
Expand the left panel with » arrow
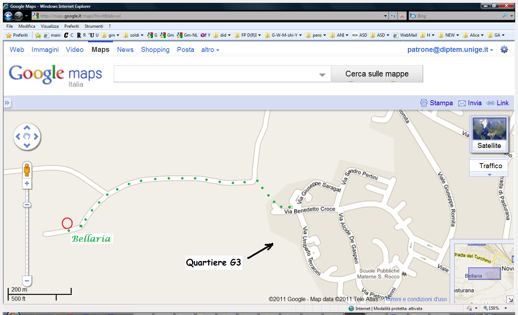pyautogui.click(x=7, y=103)
